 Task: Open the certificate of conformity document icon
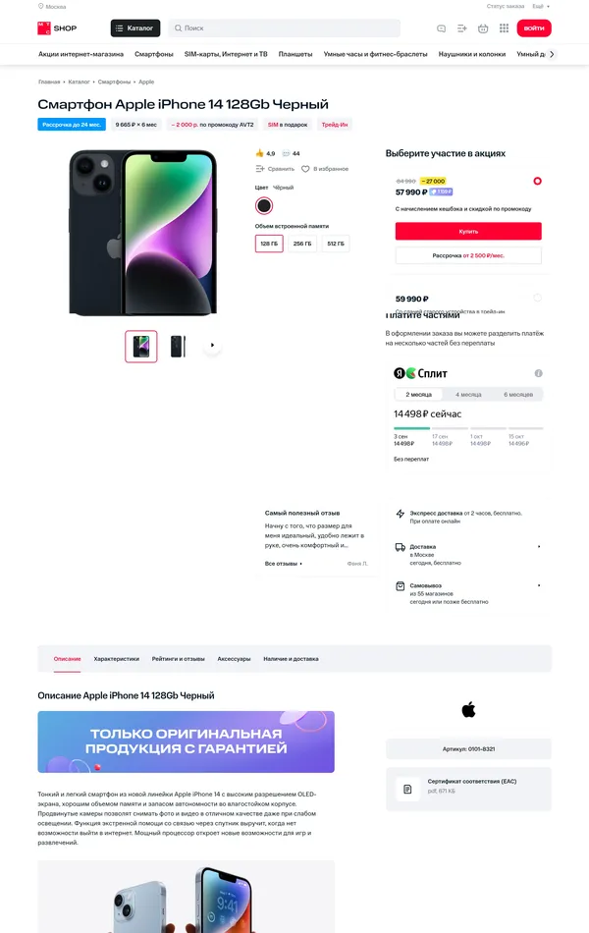(x=407, y=789)
